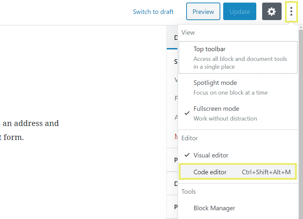Click the three-dot more options icon
303x219 pixels.
pyautogui.click(x=291, y=11)
